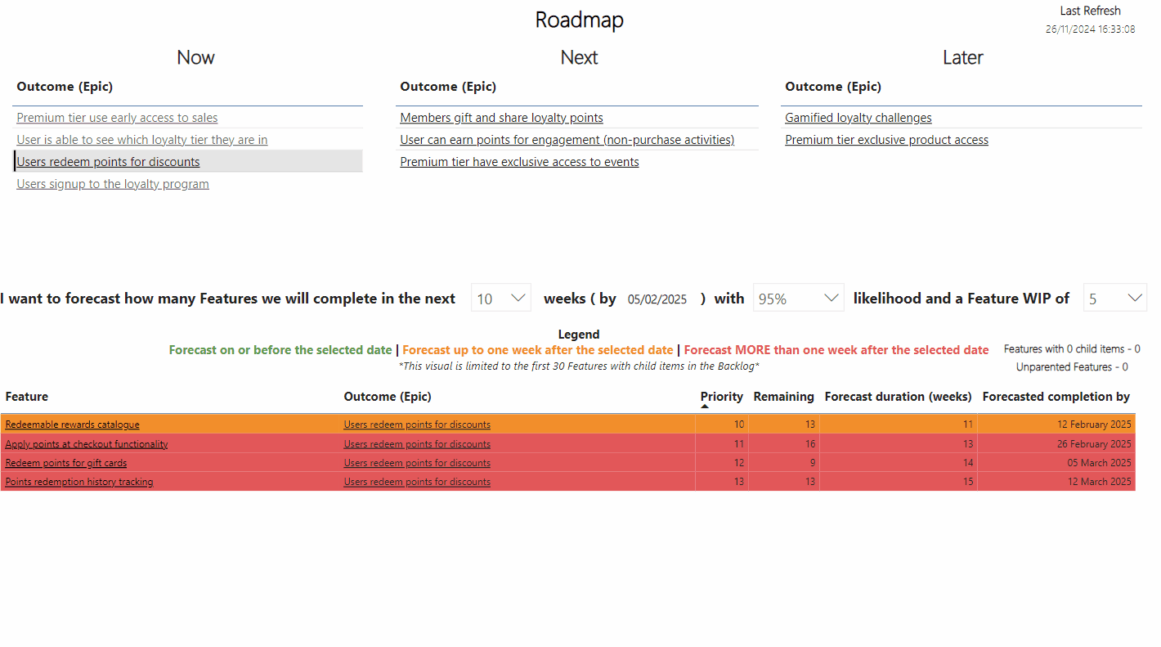Toggle the Priority column sort order
Image resolution: width=1161 pixels, height=647 pixels.
[x=721, y=396]
